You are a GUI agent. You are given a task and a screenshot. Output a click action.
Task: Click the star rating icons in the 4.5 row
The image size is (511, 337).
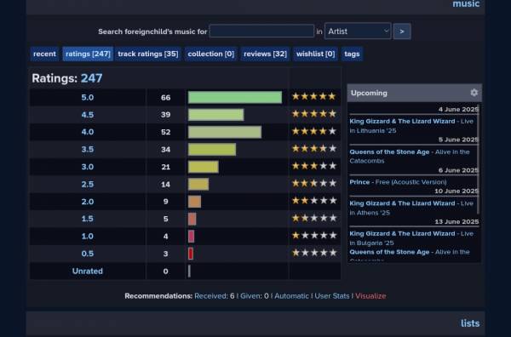pyautogui.click(x=313, y=114)
